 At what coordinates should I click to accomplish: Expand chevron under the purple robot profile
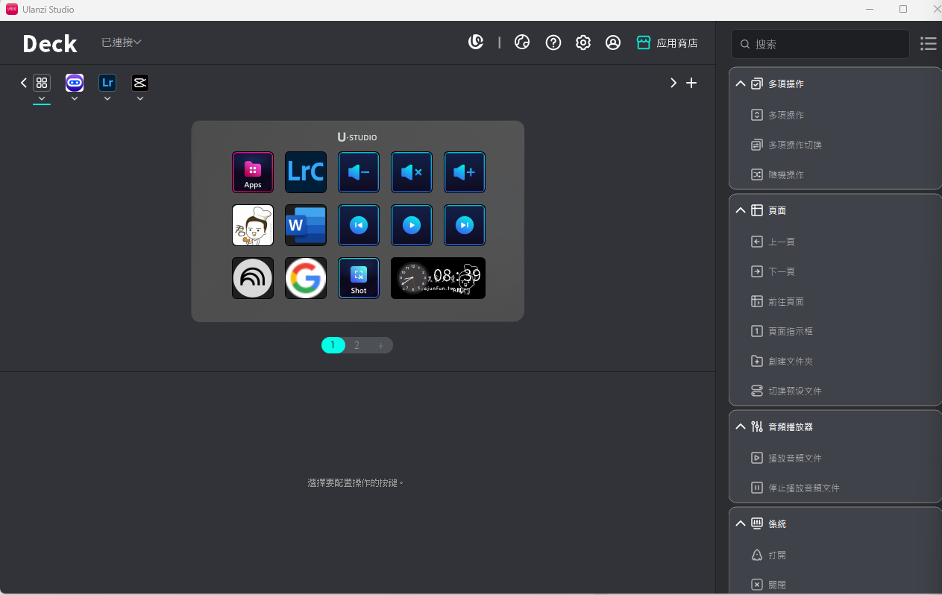(75, 98)
